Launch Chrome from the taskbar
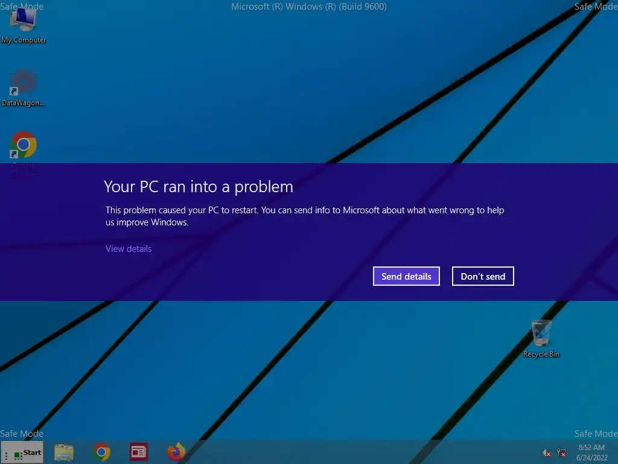 tap(101, 452)
